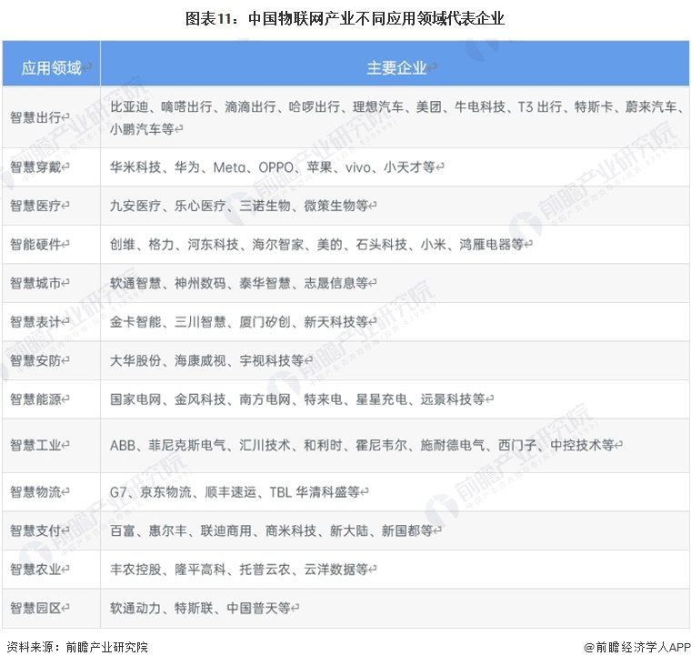Click the 智慧医疗 row label
This screenshot has width=691, height=666.
pos(35,206)
